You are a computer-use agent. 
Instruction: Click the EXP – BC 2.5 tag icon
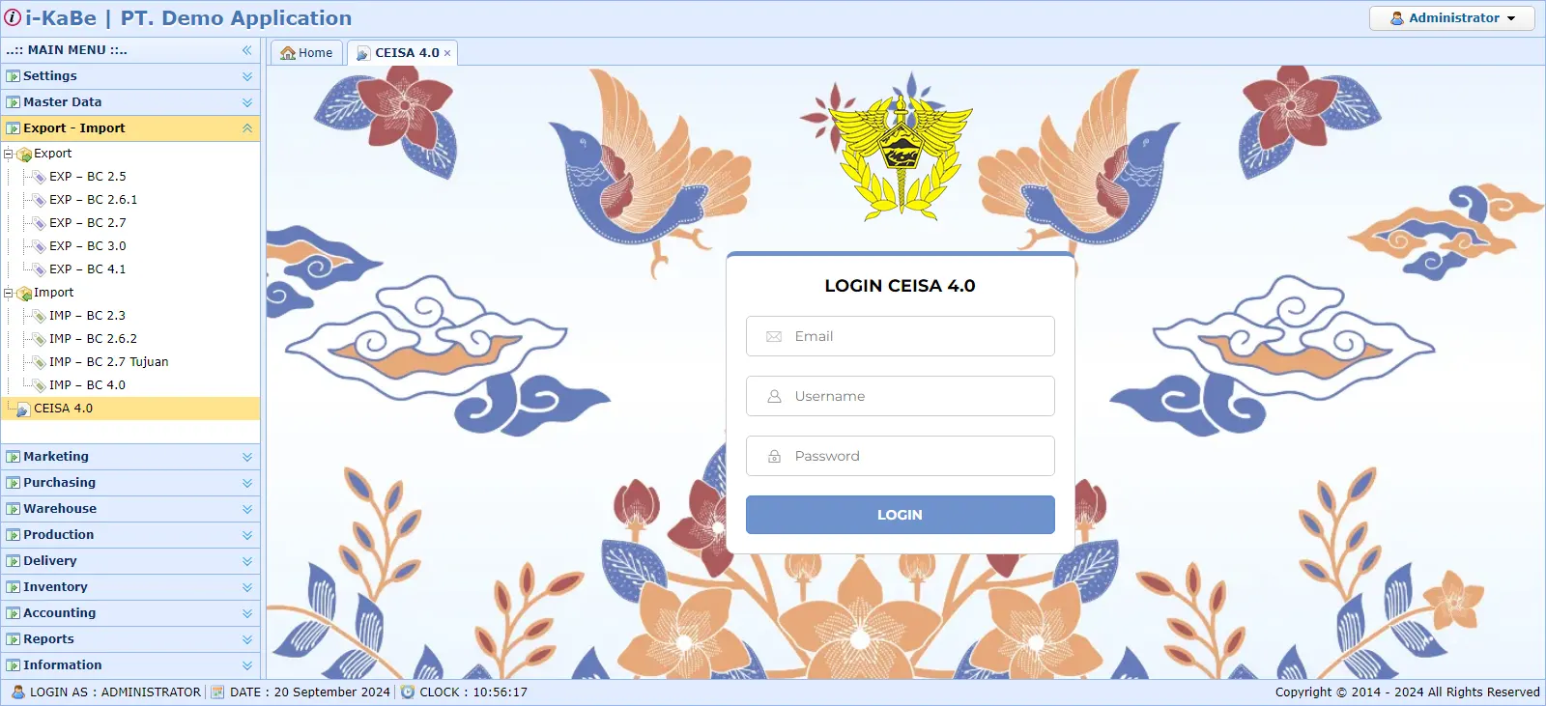40,177
